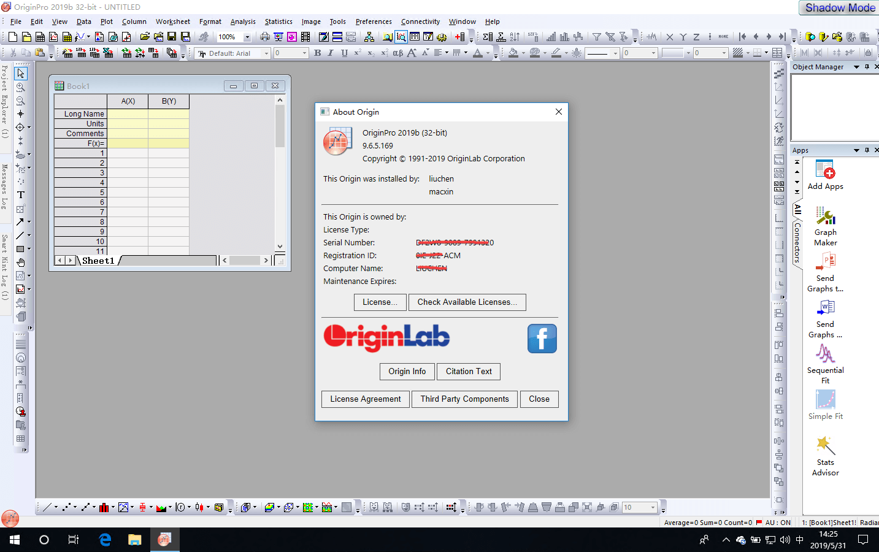
Task: Set column as Y (Y icon)
Action: (683, 37)
